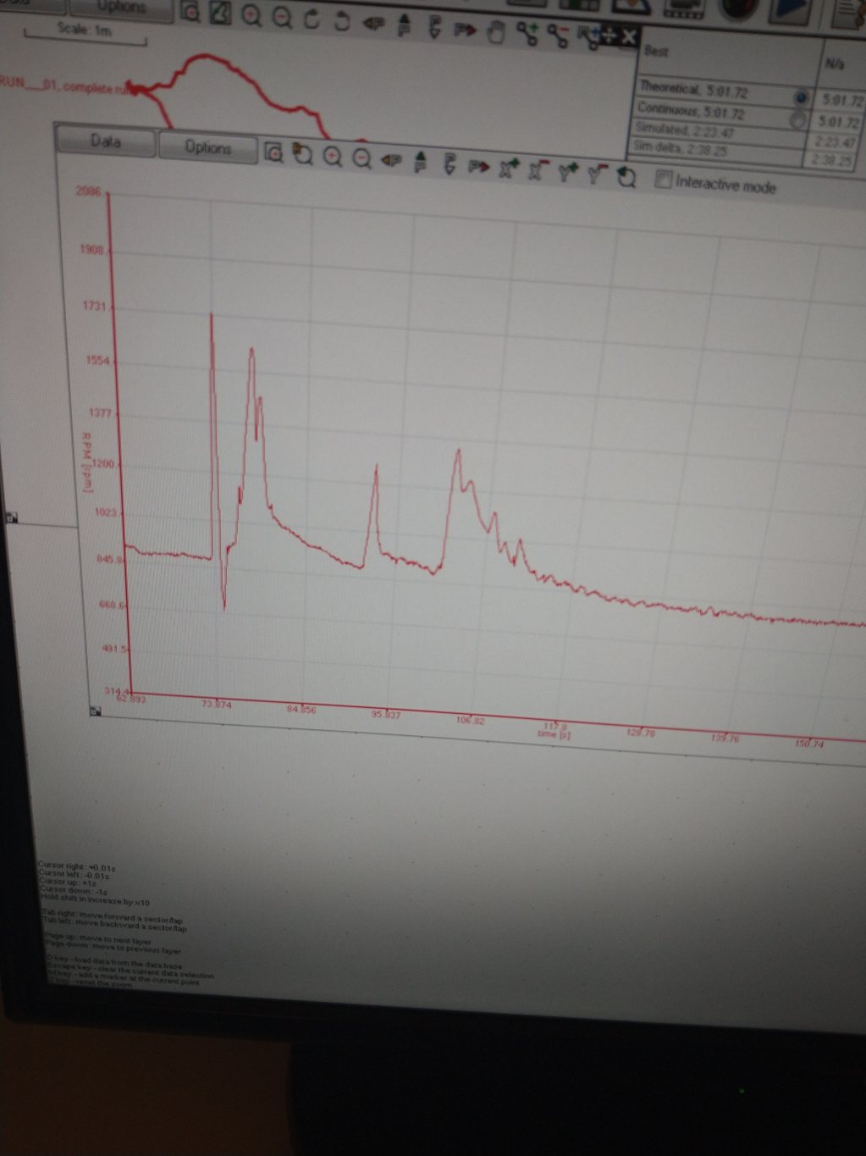Viewport: 866px width, 1156px height.
Task: Select zoom-window tool in RPM chart toolbar
Action: click(x=302, y=154)
